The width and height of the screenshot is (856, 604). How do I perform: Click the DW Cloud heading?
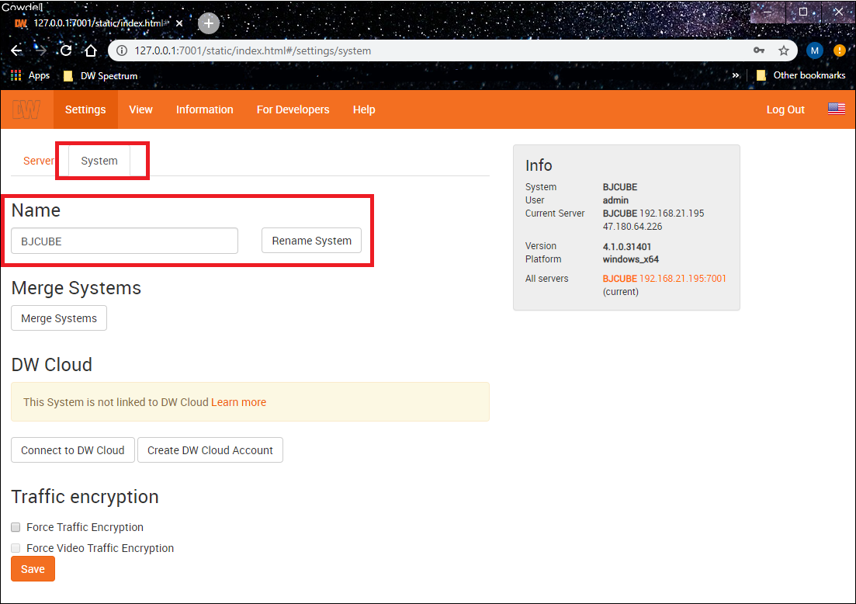coord(52,365)
